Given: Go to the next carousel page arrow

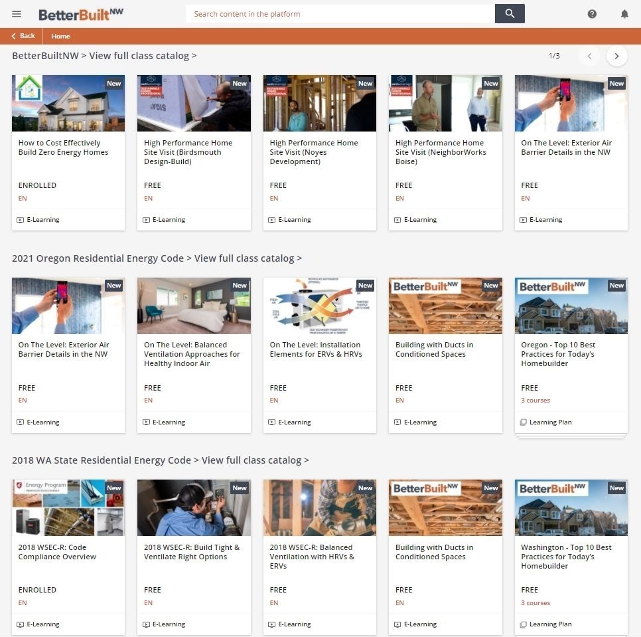Looking at the screenshot, I should coord(616,56).
